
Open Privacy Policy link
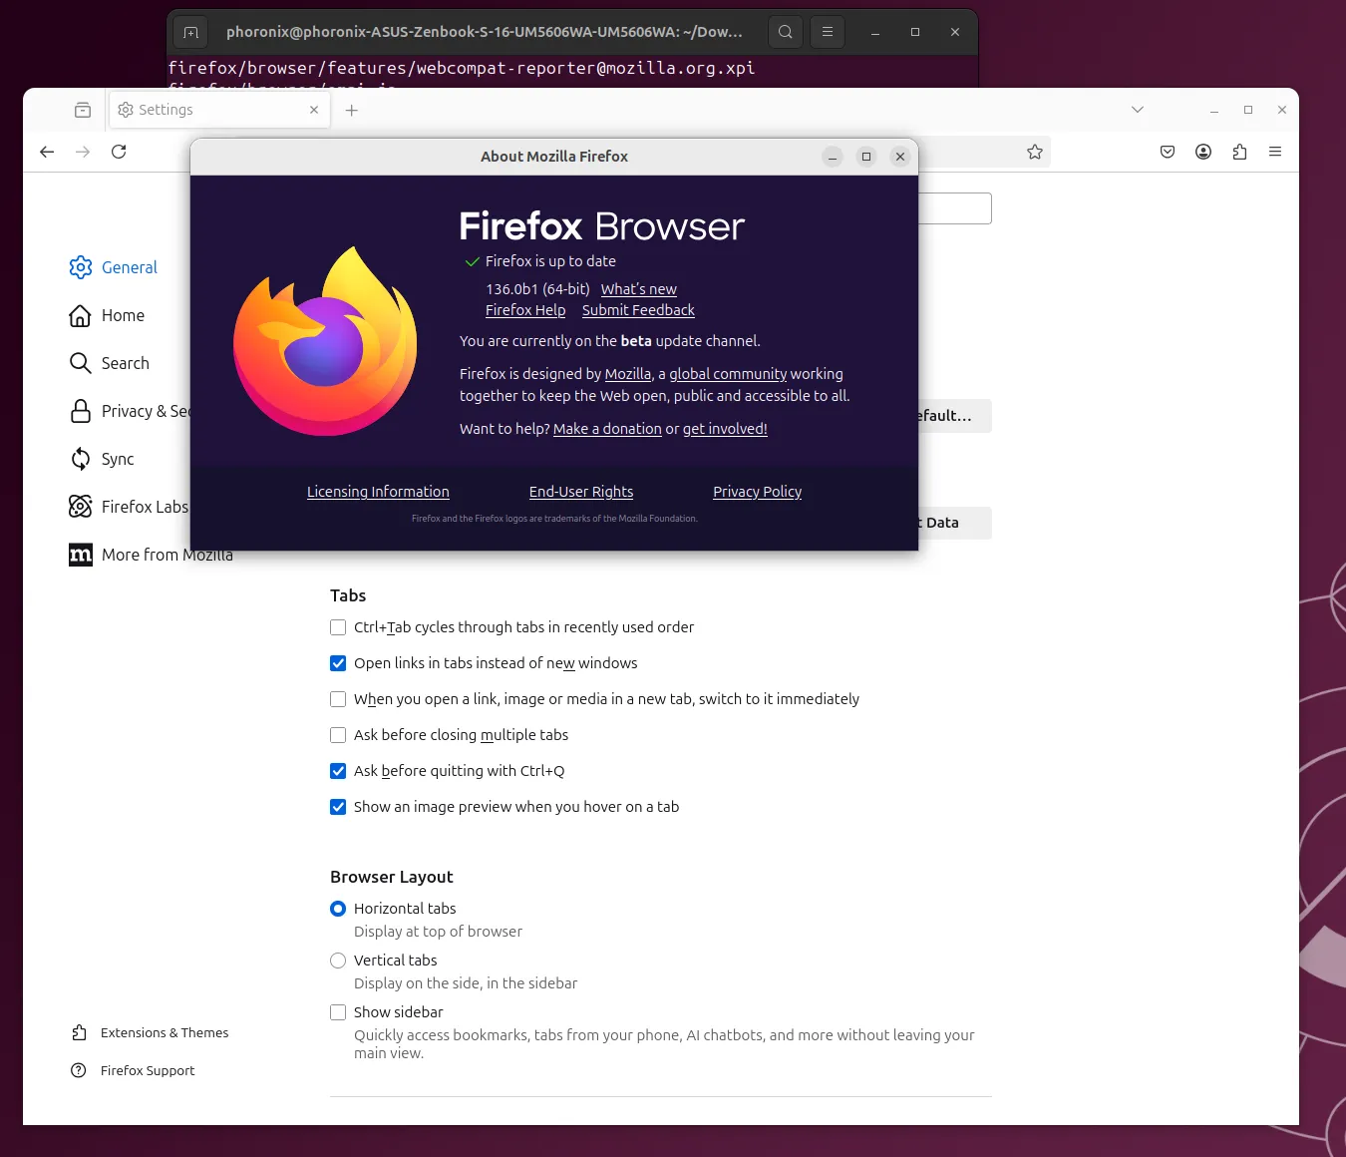(758, 492)
